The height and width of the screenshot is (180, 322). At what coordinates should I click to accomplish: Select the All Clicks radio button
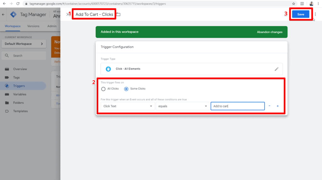point(103,89)
